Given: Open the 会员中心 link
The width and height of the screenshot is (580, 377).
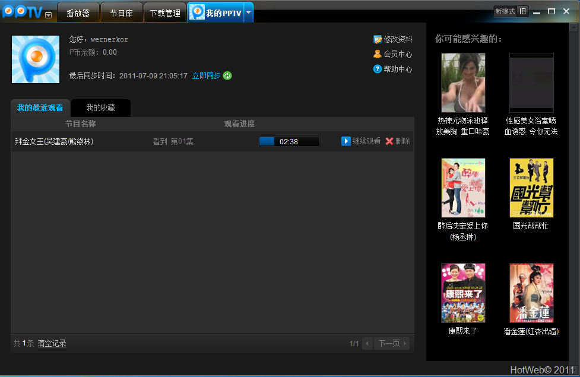Looking at the screenshot, I should (398, 54).
